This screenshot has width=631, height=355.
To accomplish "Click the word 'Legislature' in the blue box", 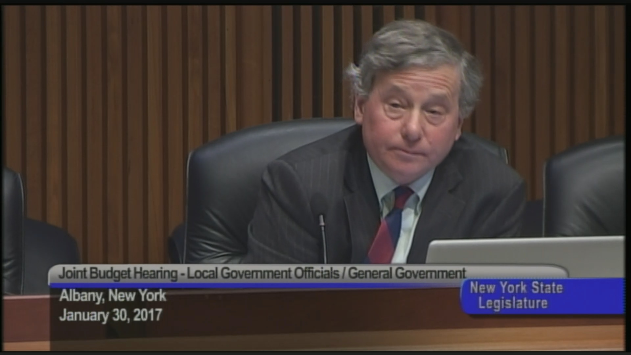I will pyautogui.click(x=513, y=303).
